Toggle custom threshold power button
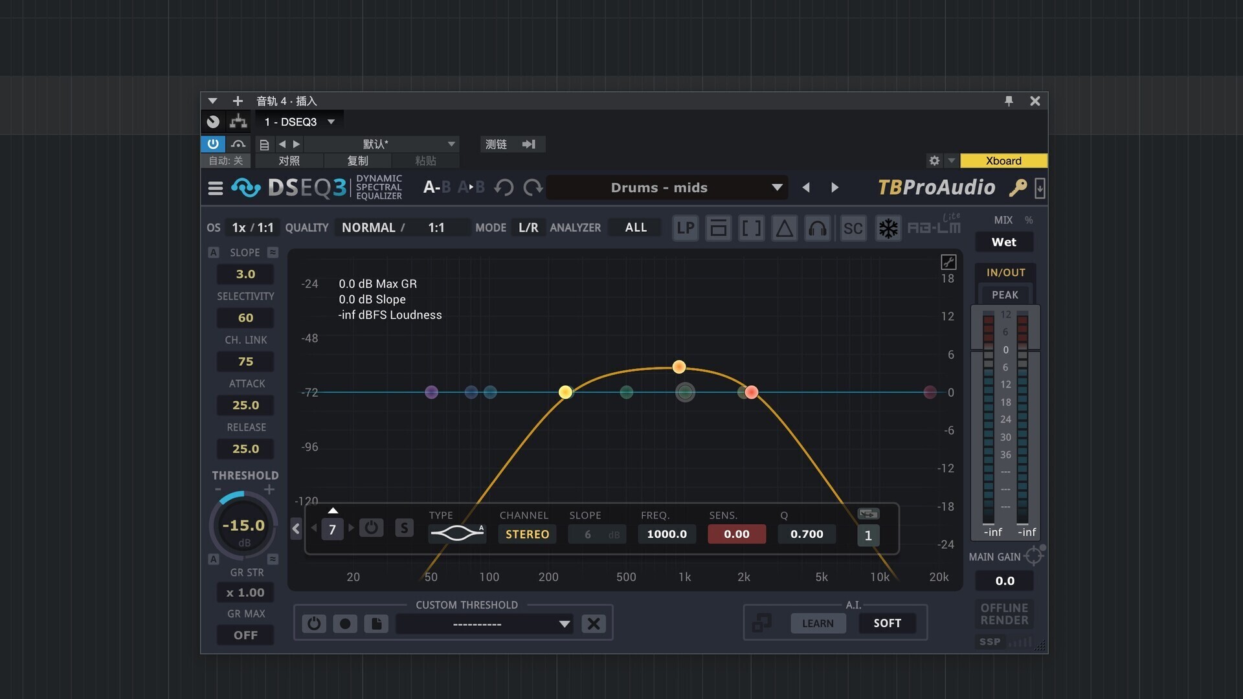 click(314, 623)
